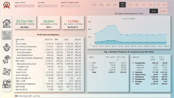Click the green check next to GM % value
This screenshot has width=174, height=98.
click(x=54, y=21)
